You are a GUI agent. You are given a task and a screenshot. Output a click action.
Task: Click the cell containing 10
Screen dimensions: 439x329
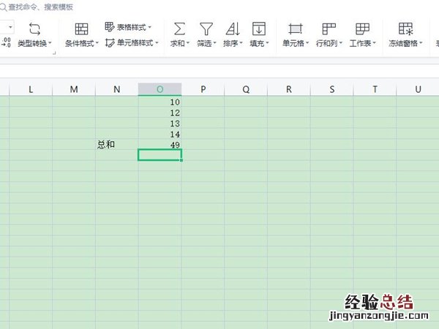pyautogui.click(x=160, y=102)
